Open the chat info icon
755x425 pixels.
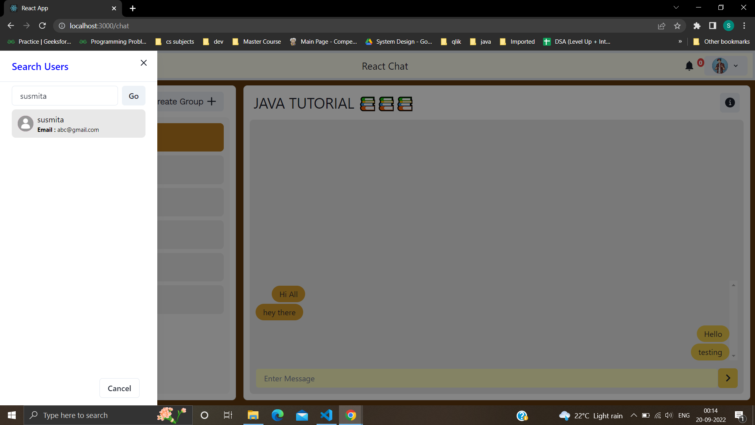(x=730, y=103)
